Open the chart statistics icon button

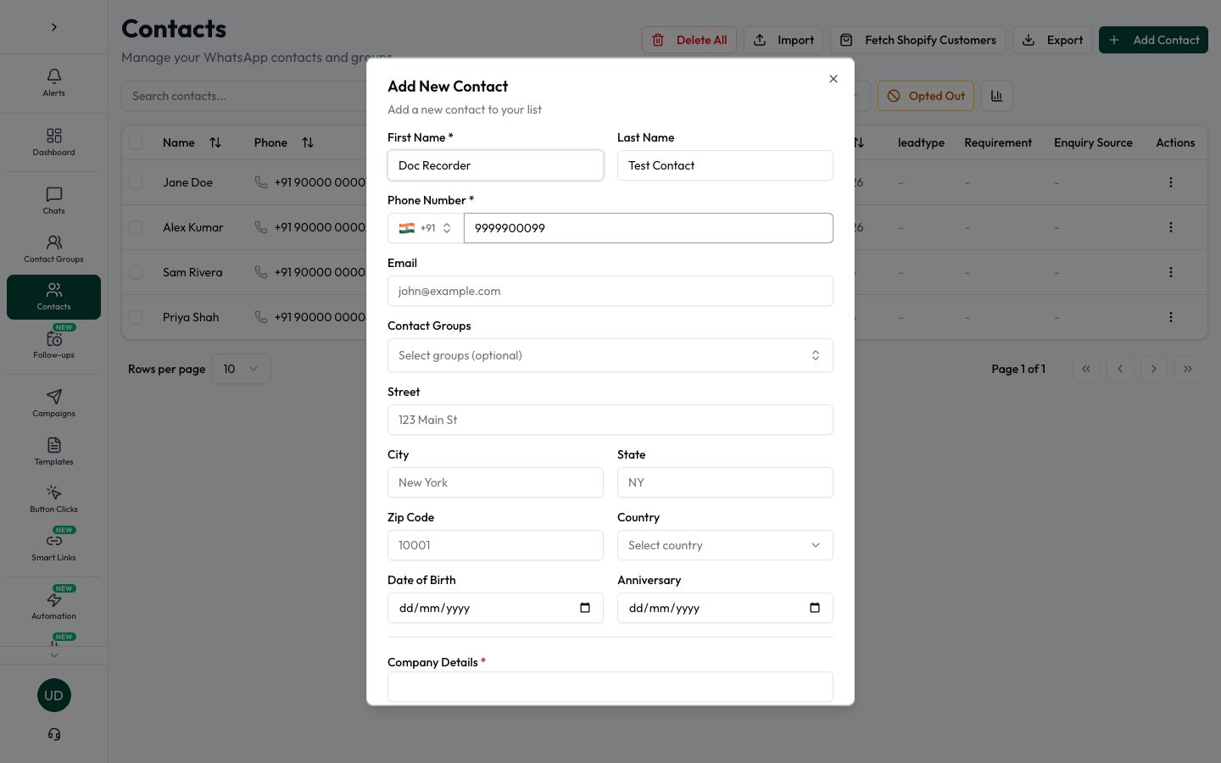(x=997, y=96)
